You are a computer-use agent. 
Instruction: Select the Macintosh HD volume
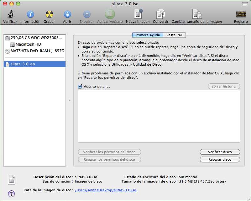34,44
